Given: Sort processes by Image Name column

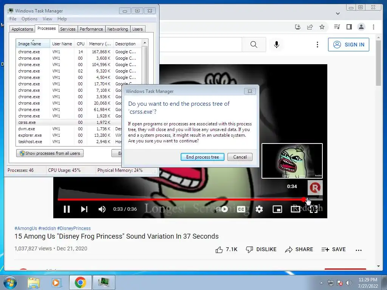Looking at the screenshot, I should (x=33, y=44).
